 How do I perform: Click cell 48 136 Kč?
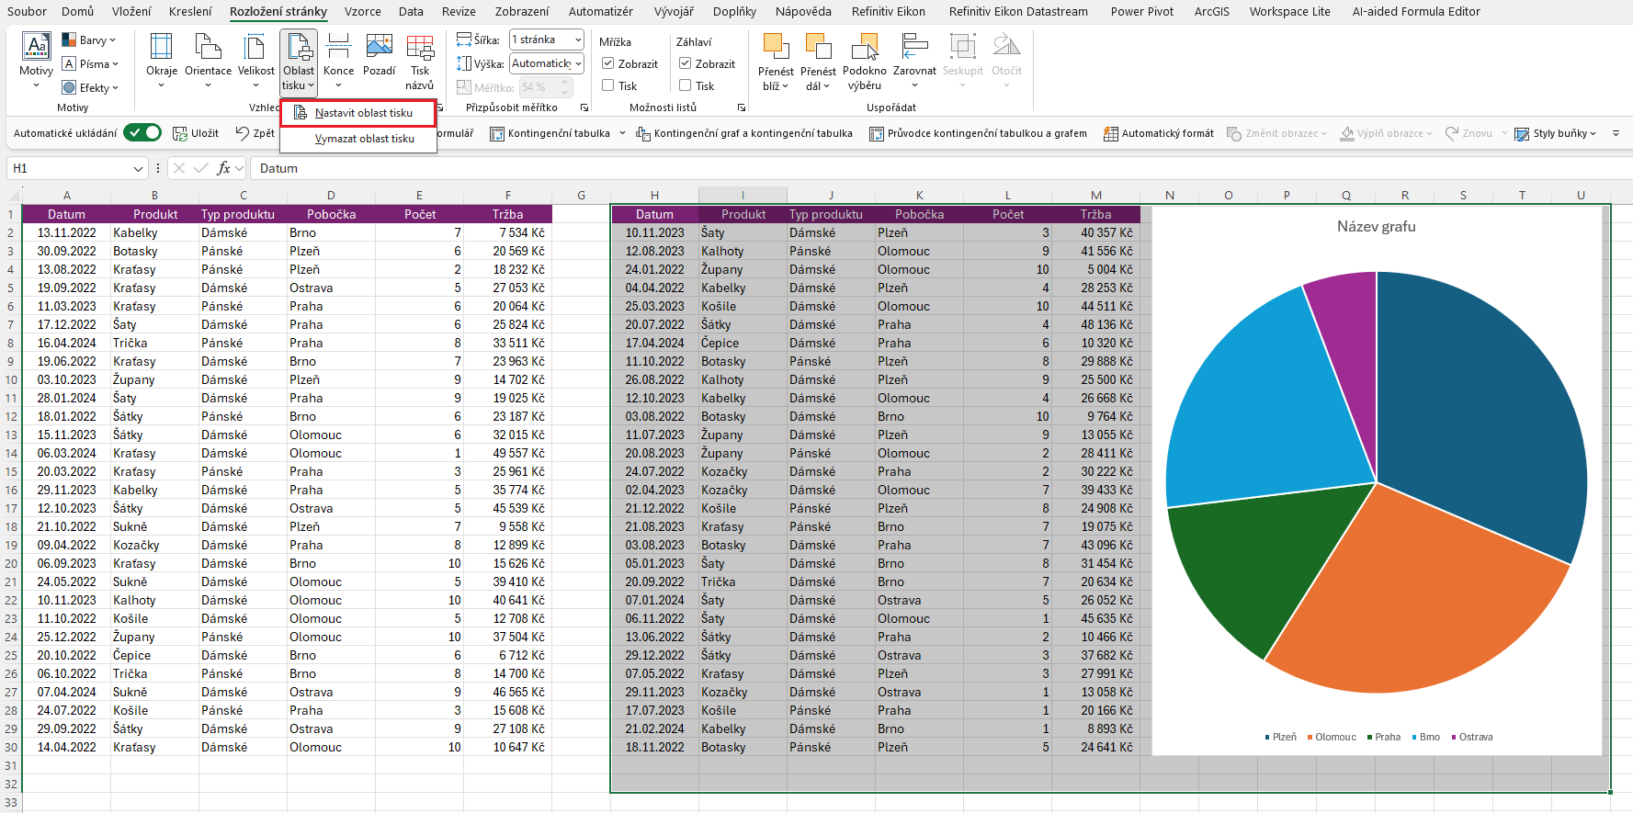coord(1095,324)
